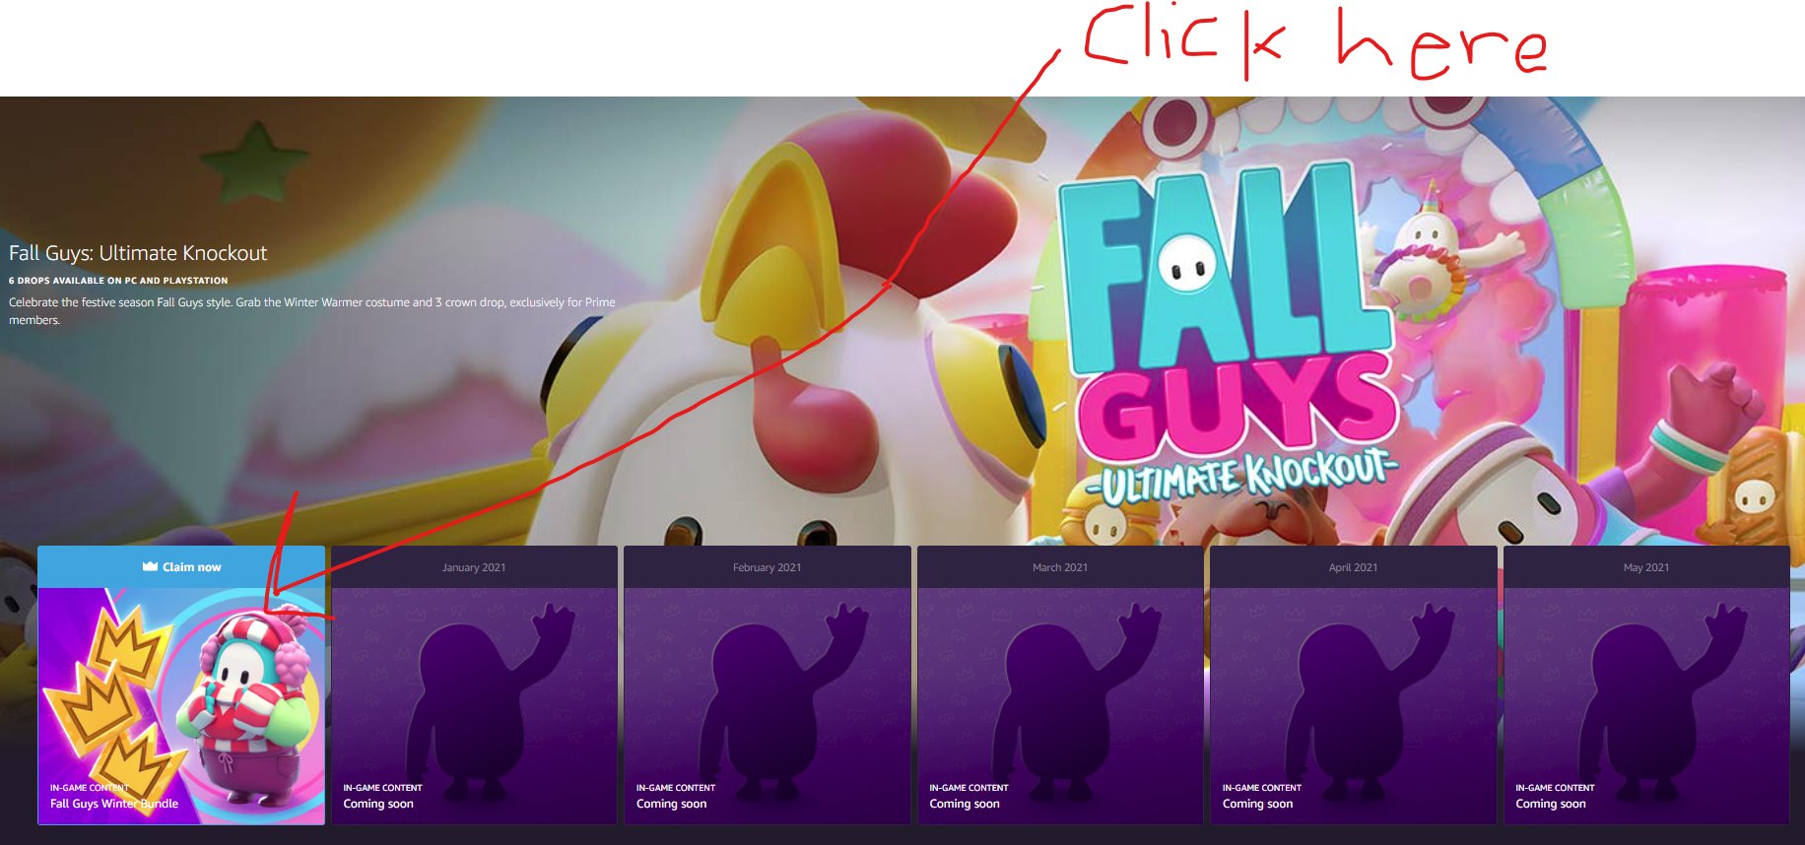Click the crown icon beside Claim now
The width and height of the screenshot is (1805, 845).
[x=150, y=566]
